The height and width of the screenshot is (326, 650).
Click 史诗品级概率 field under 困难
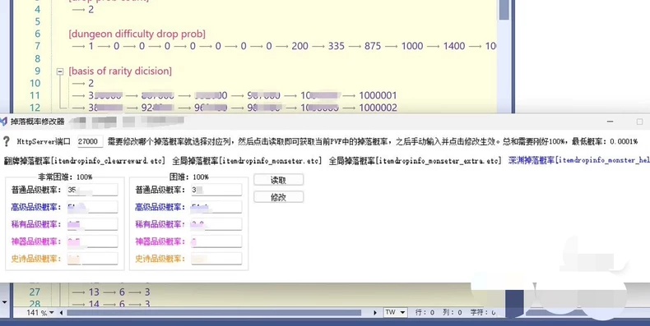216,259
